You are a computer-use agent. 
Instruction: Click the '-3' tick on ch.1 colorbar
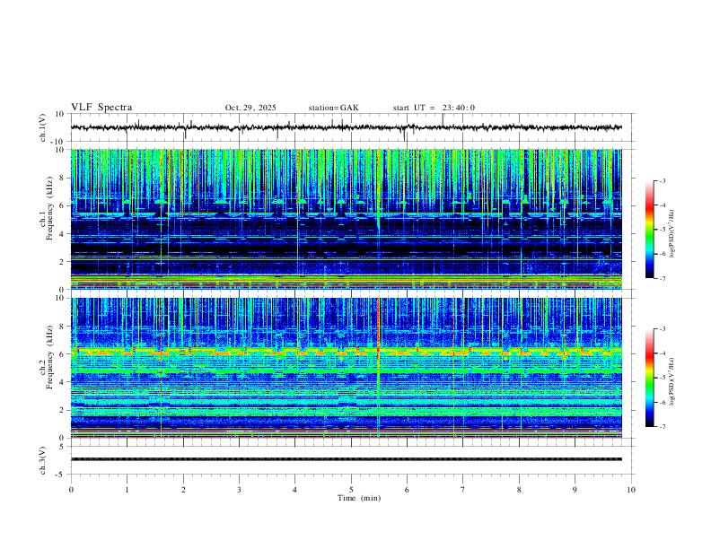tap(662, 180)
